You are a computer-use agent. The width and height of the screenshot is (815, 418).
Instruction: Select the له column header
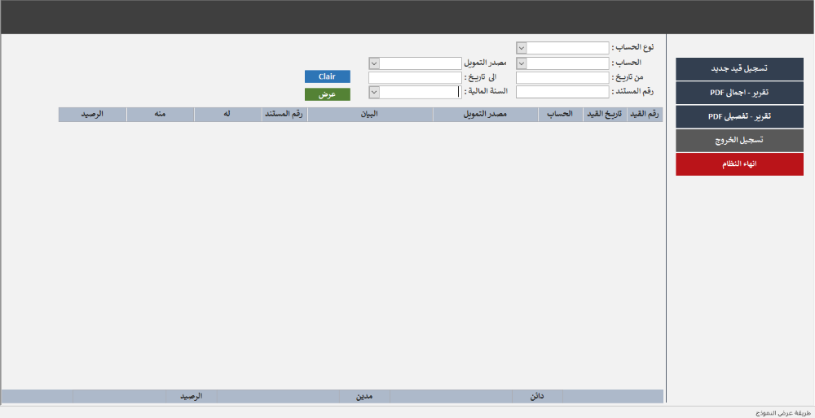tap(227, 115)
